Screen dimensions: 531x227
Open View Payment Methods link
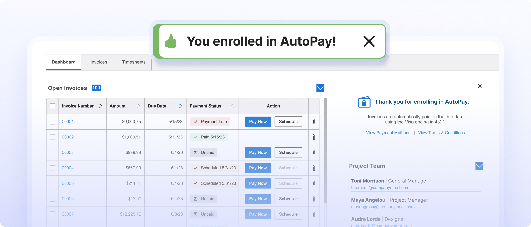pyautogui.click(x=388, y=133)
